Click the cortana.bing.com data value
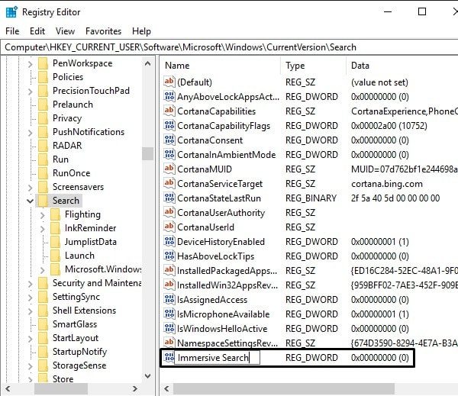This screenshot has height=396, width=458. click(387, 184)
